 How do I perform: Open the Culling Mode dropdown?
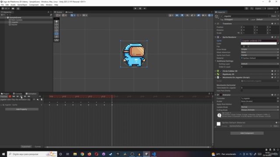point(260,110)
